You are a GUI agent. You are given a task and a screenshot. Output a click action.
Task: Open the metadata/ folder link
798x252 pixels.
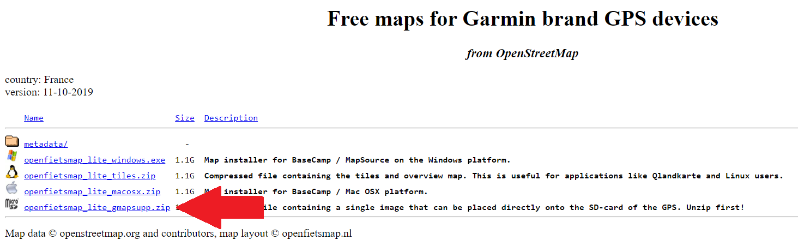tap(46, 144)
